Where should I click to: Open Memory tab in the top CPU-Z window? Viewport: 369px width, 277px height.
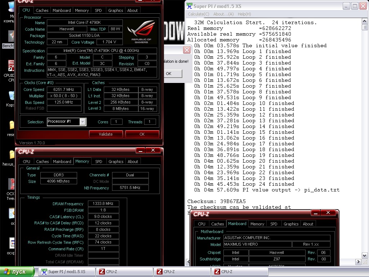(x=82, y=10)
